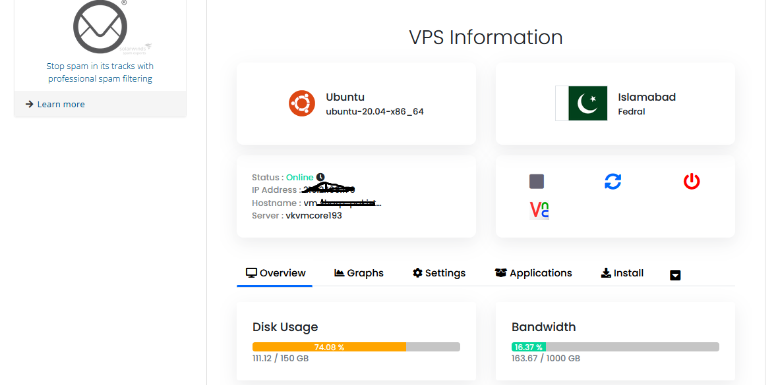Power off VPS using red power icon
The image size is (778, 385).
click(x=692, y=182)
